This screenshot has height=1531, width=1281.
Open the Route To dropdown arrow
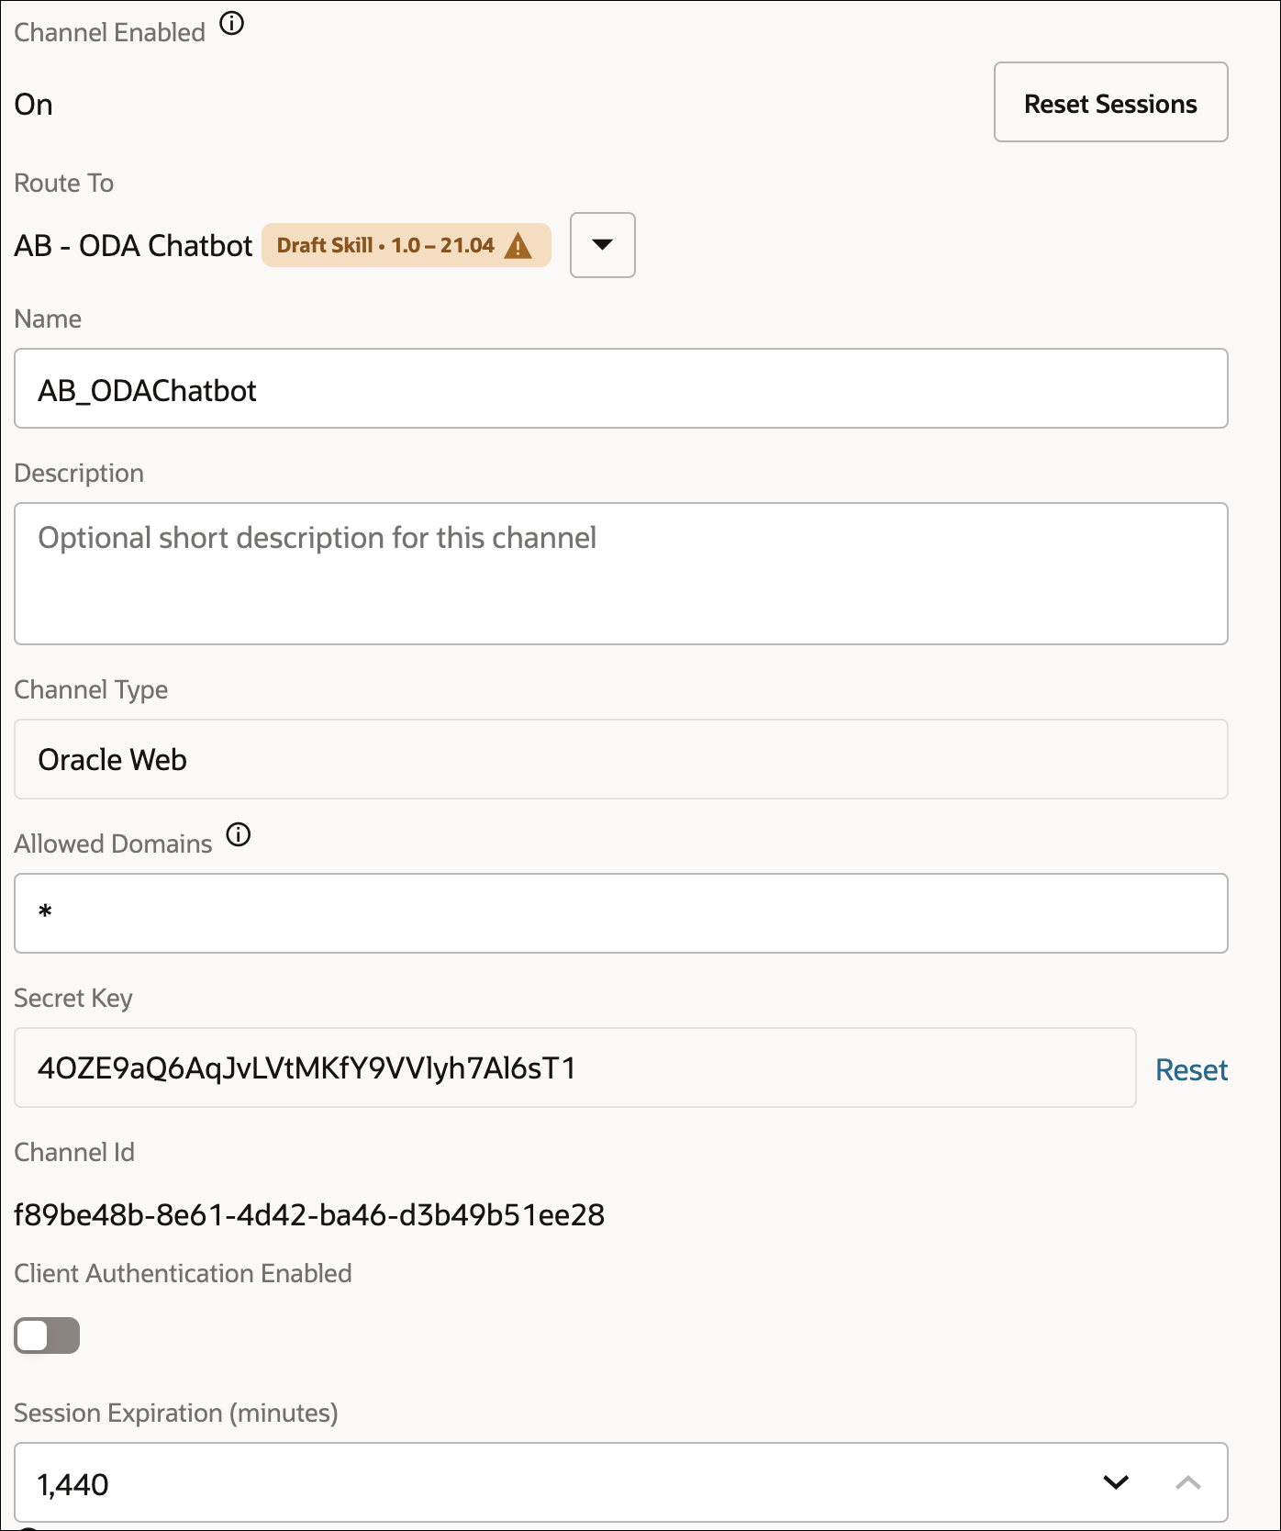coord(603,245)
